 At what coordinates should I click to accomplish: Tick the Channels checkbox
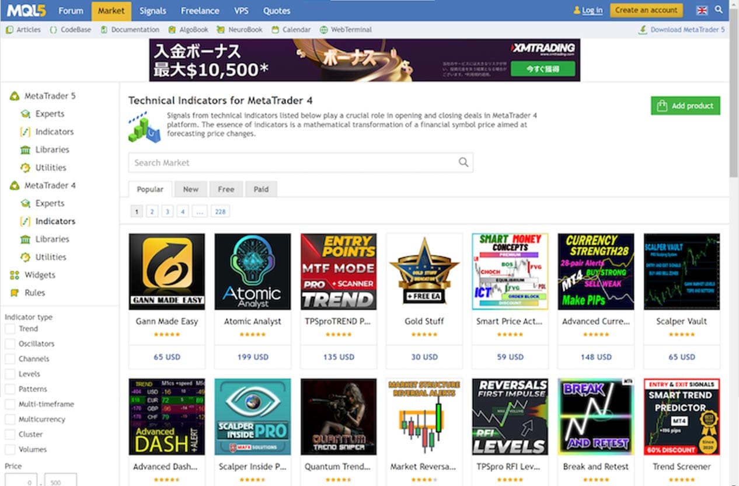[10, 359]
